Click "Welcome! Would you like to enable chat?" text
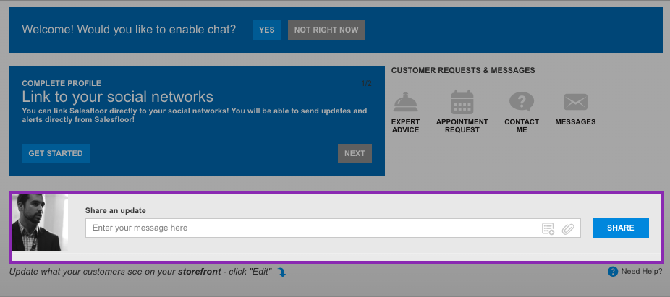This screenshot has height=297, width=670. pyautogui.click(x=129, y=30)
